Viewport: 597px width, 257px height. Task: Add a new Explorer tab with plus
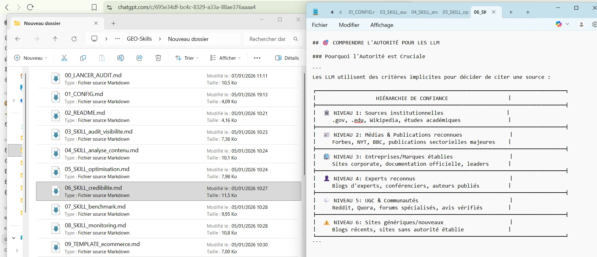pos(113,23)
